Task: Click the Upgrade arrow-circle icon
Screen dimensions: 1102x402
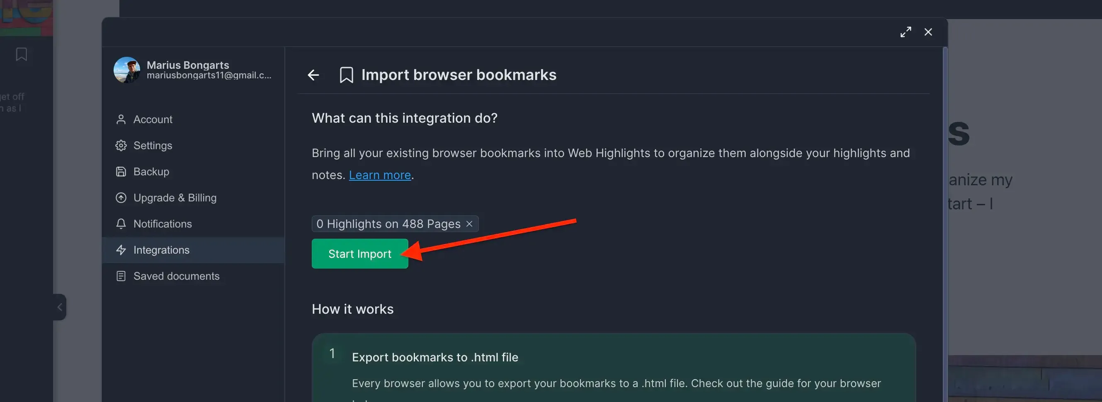Action: 121,198
